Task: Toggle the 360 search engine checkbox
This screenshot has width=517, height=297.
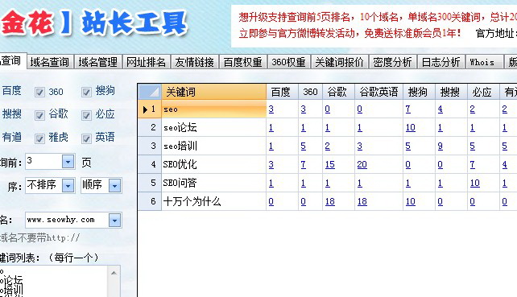Action: (x=40, y=92)
